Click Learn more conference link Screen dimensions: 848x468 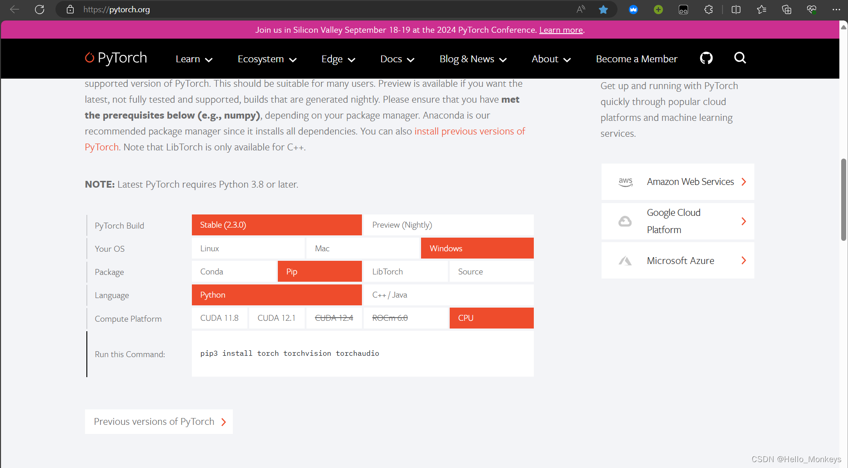[561, 30]
